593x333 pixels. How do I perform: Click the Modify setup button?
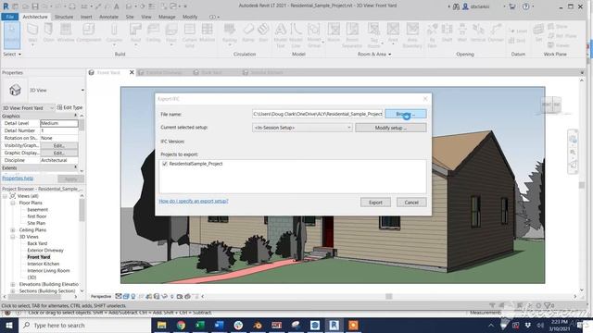tap(391, 128)
